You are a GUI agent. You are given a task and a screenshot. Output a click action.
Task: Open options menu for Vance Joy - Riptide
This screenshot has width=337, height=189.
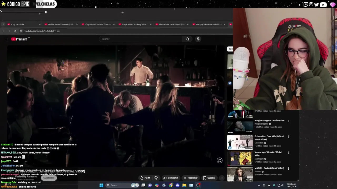[x=288, y=153]
